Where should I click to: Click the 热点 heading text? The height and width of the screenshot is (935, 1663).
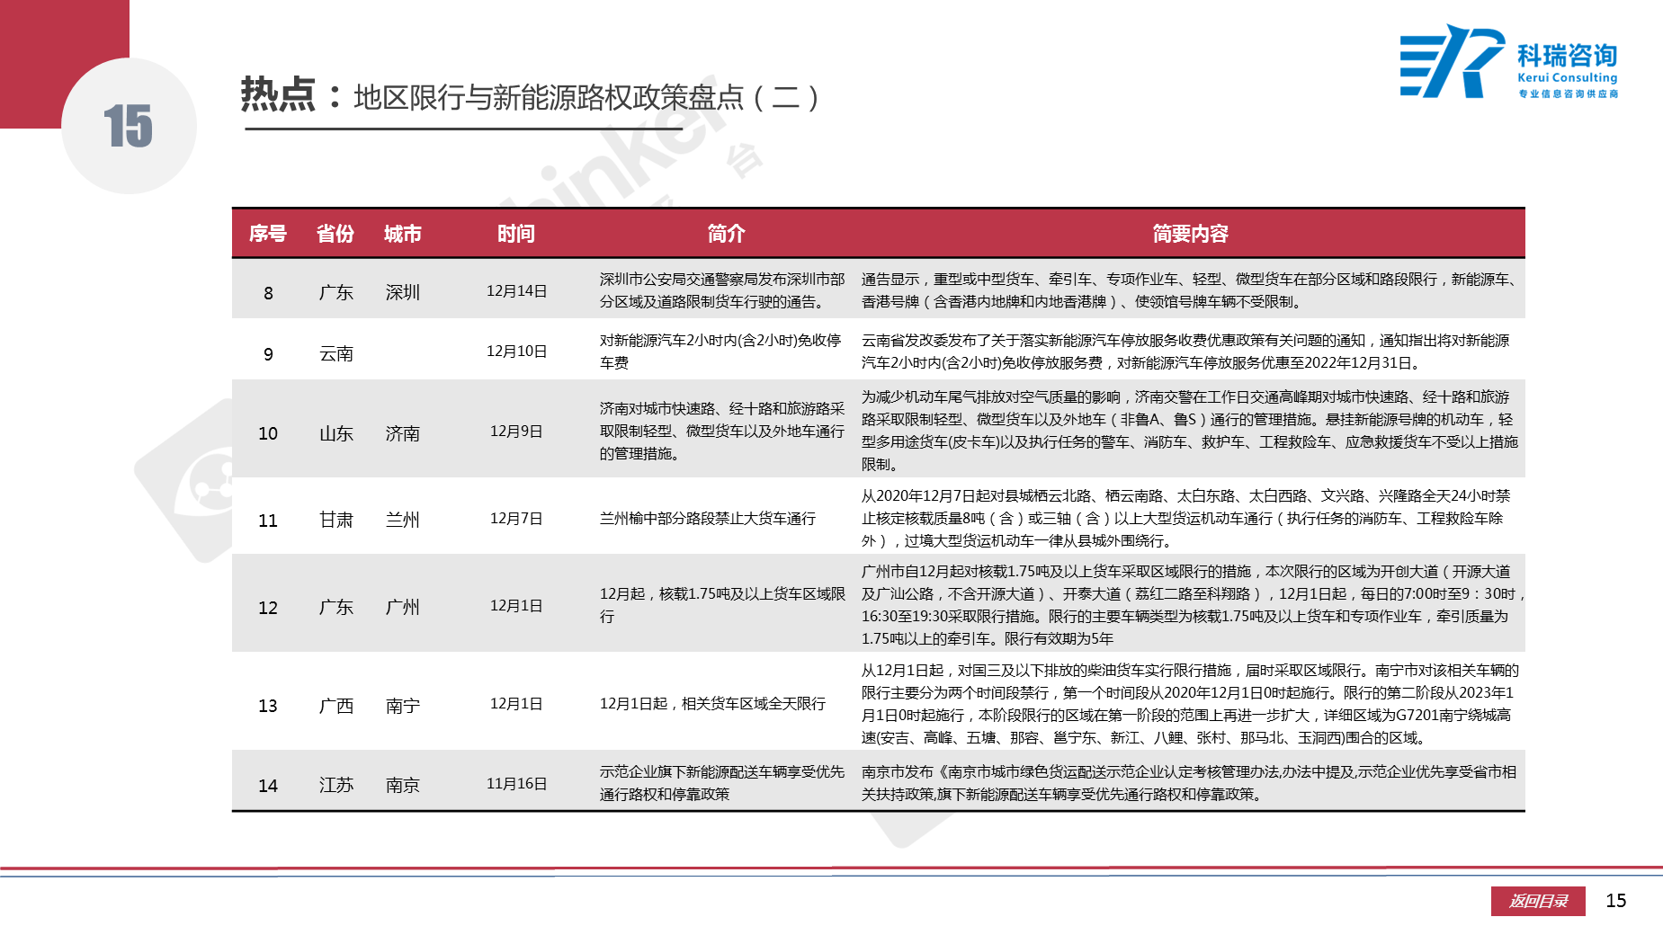pyautogui.click(x=278, y=94)
